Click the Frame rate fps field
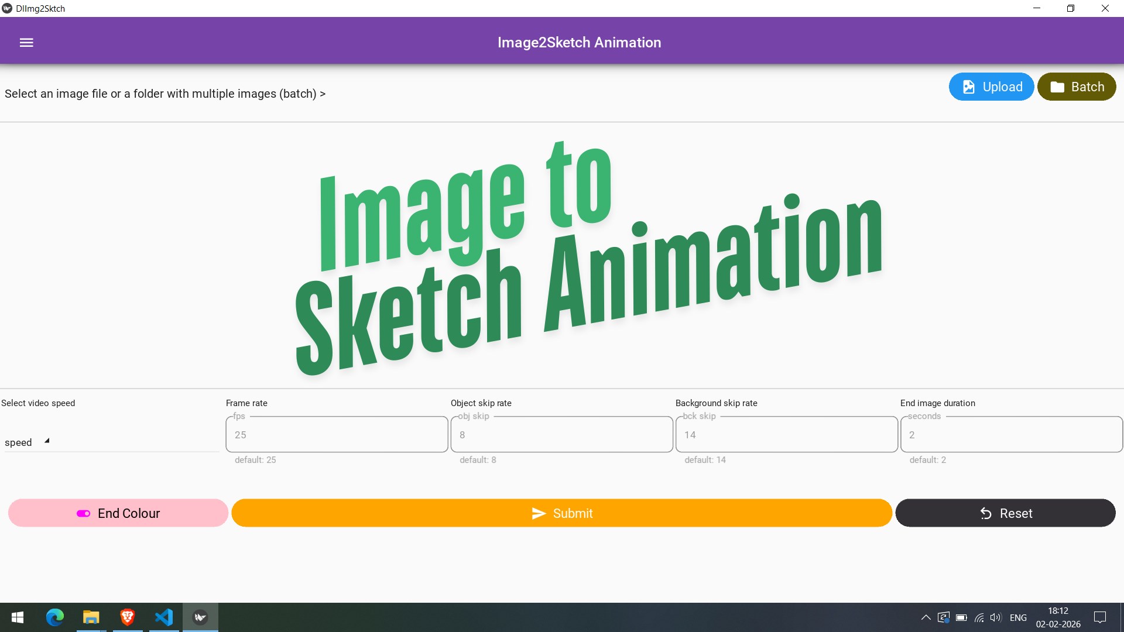The height and width of the screenshot is (632, 1124). tap(337, 435)
